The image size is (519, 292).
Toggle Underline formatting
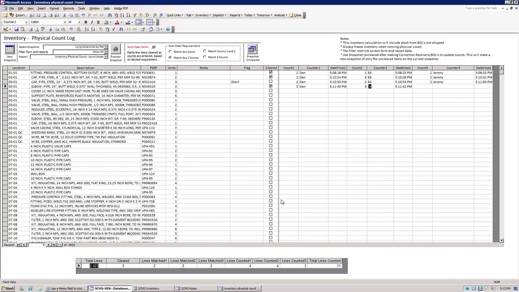[x=98, y=22]
